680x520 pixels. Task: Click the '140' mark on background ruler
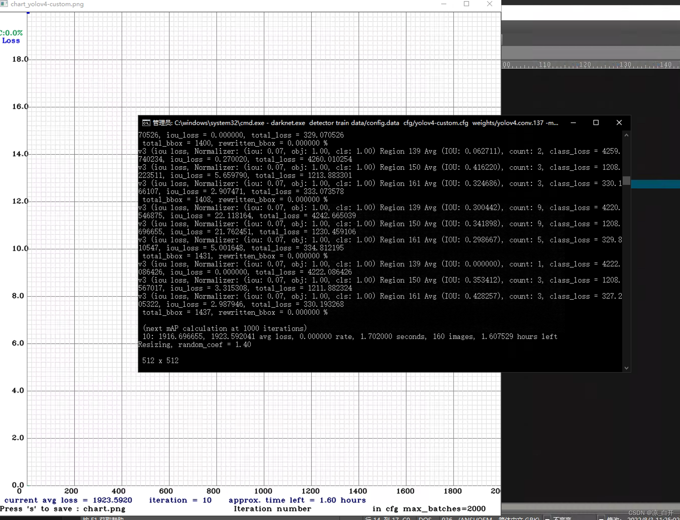coord(666,65)
